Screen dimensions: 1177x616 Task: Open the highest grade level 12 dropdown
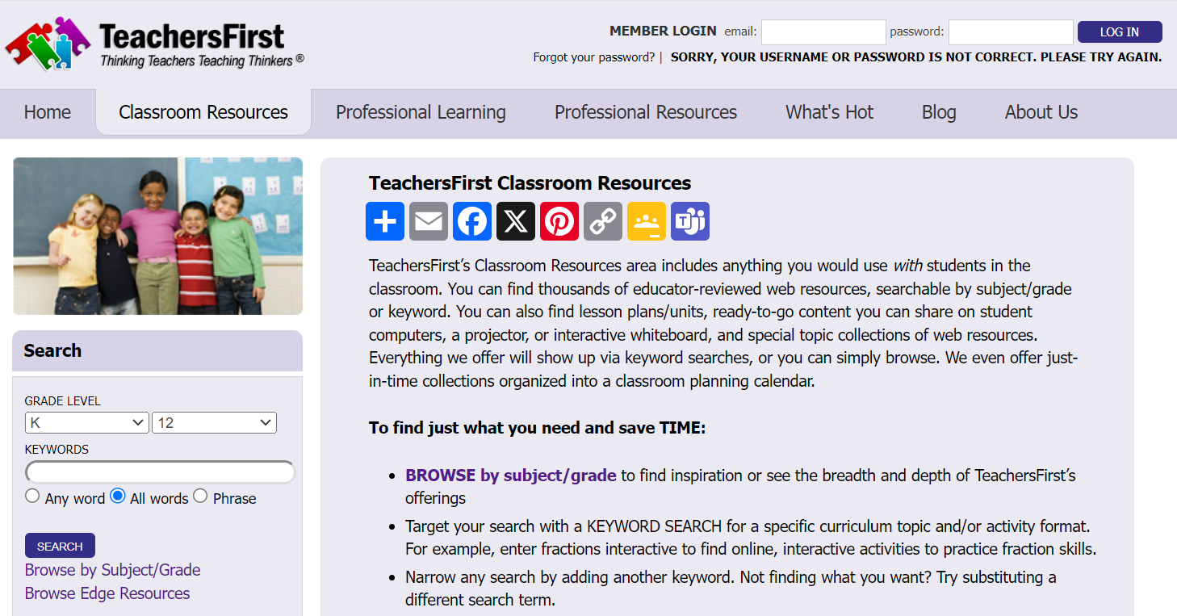coord(214,422)
